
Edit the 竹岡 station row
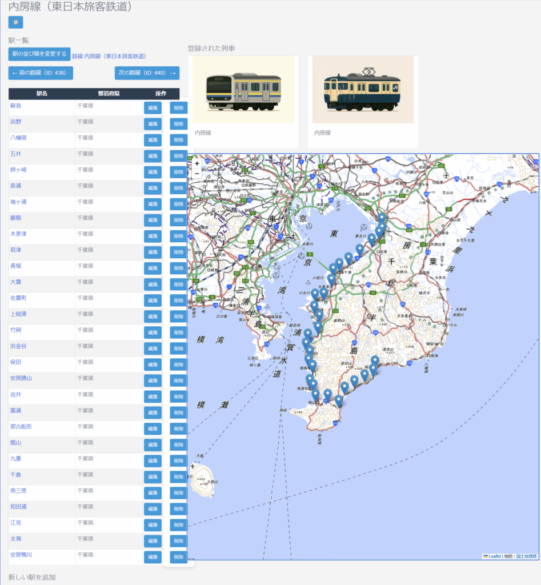click(153, 332)
